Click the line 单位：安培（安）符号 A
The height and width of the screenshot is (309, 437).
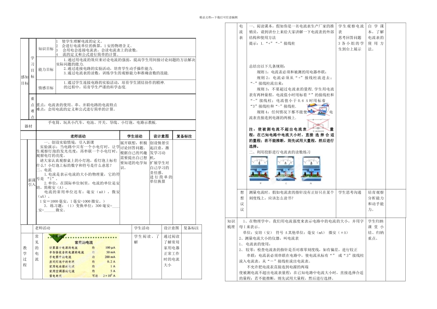pyautogui.click(x=295, y=233)
